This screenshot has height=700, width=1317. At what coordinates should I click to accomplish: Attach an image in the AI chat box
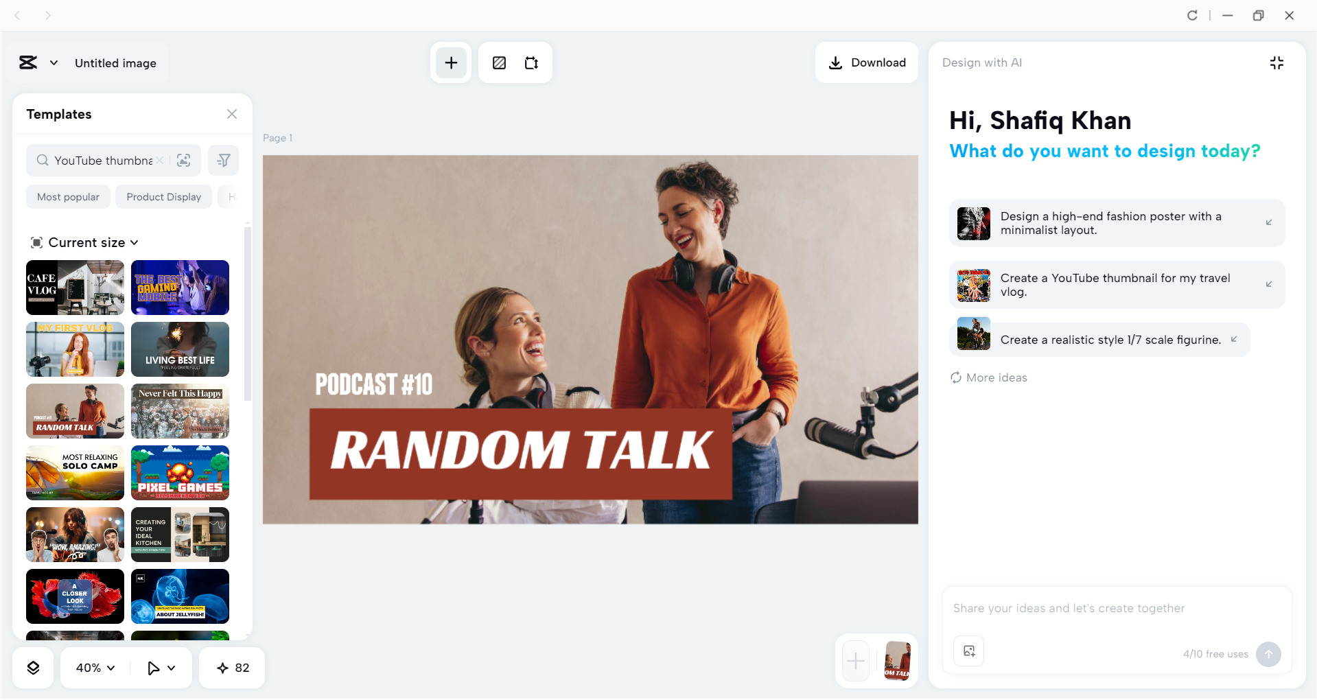968,651
